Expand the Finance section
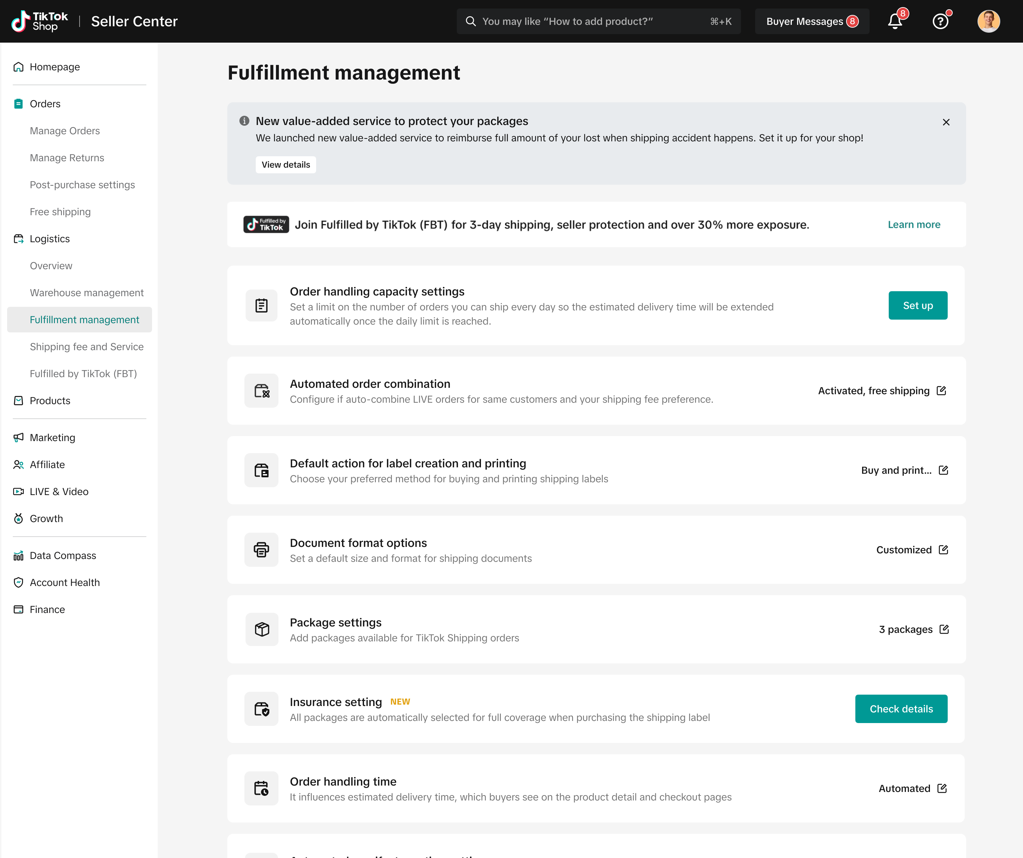The image size is (1023, 858). coord(47,610)
